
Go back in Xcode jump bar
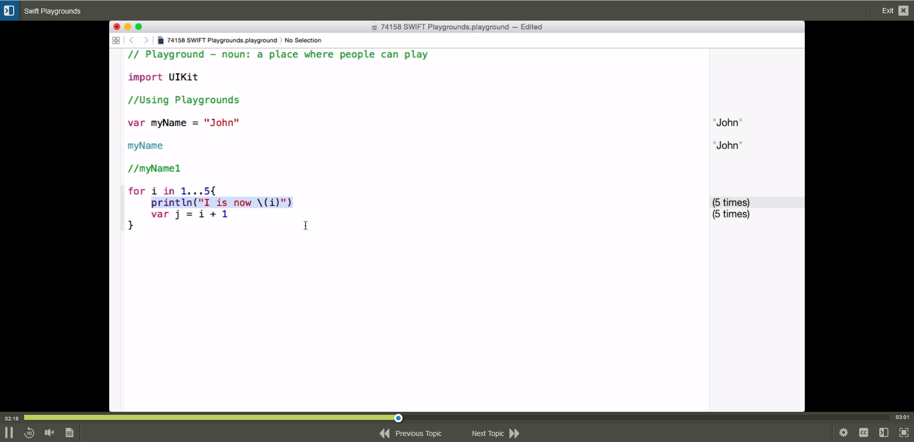131,40
